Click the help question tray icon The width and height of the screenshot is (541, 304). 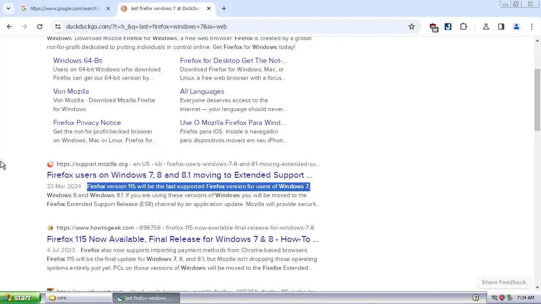[475, 298]
